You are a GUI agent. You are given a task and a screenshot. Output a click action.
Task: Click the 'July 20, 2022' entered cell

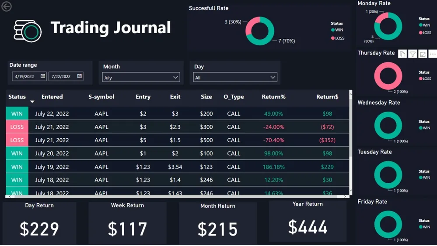tap(52, 154)
